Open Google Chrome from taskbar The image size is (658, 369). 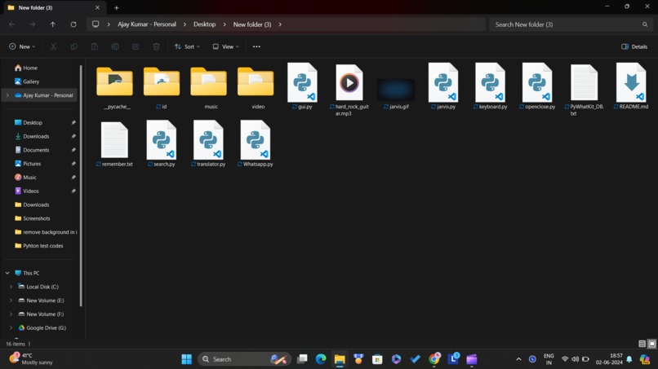click(434, 359)
